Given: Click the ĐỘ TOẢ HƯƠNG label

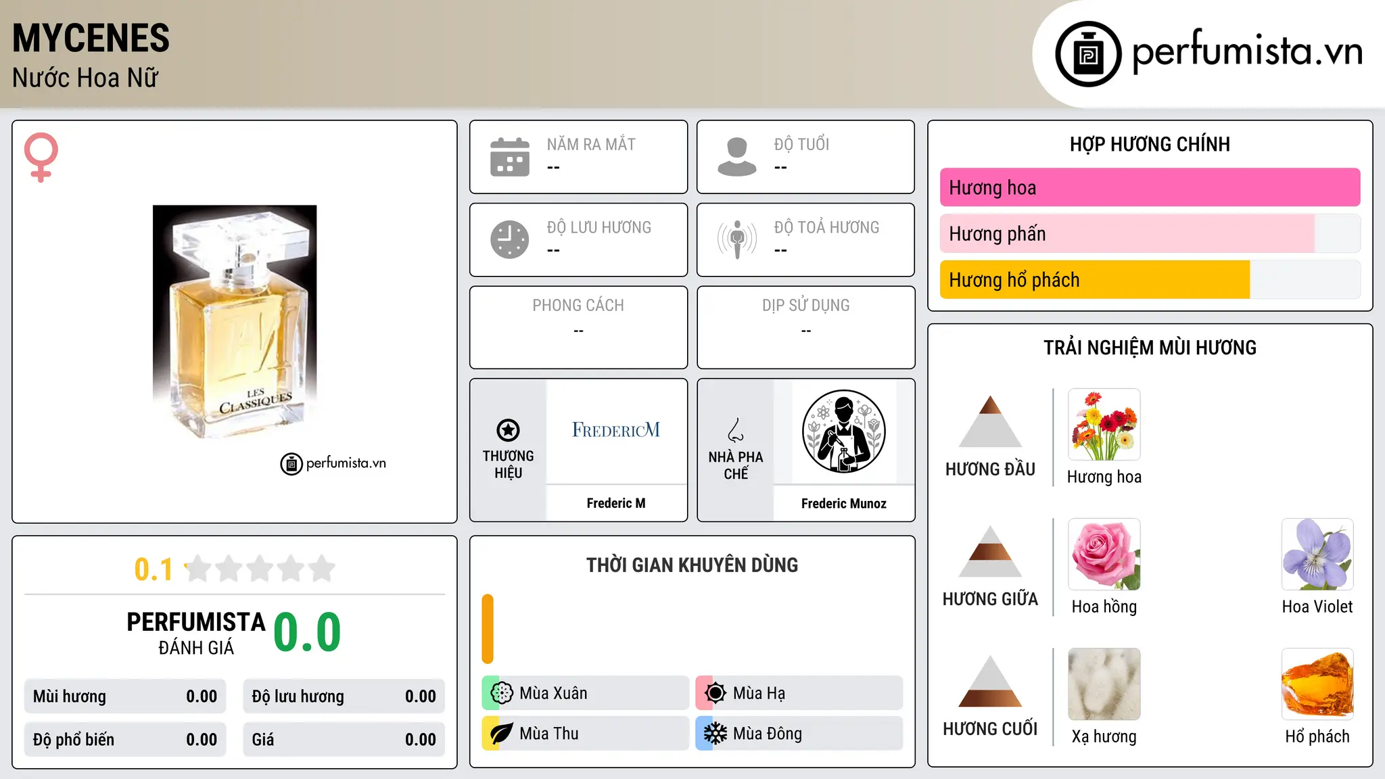Looking at the screenshot, I should point(826,227).
